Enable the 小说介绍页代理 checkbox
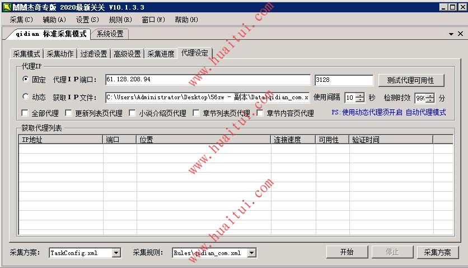468x268 pixels. (x=132, y=113)
